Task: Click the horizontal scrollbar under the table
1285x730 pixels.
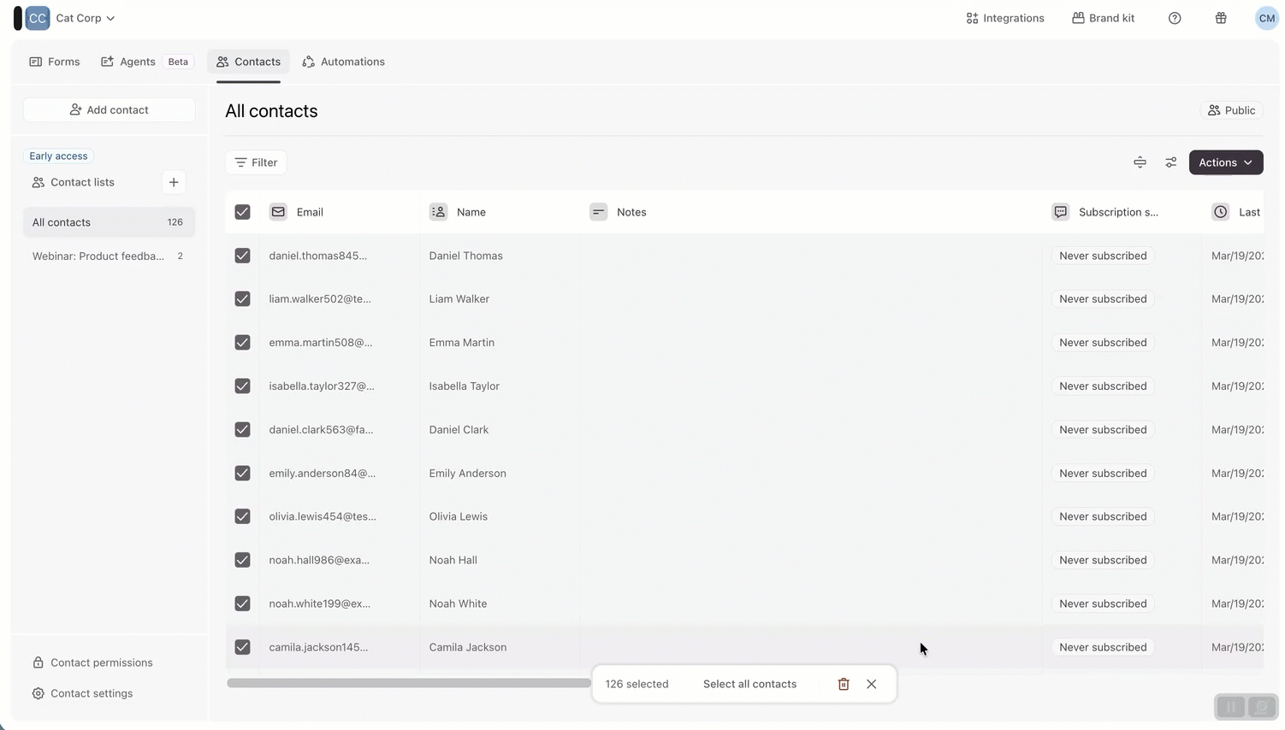Action: point(408,683)
